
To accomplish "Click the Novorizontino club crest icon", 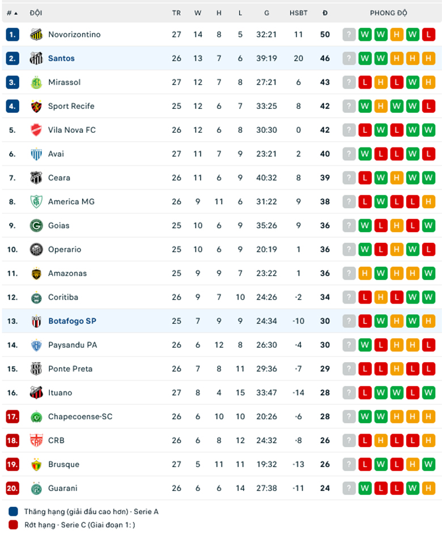I will (36, 35).
